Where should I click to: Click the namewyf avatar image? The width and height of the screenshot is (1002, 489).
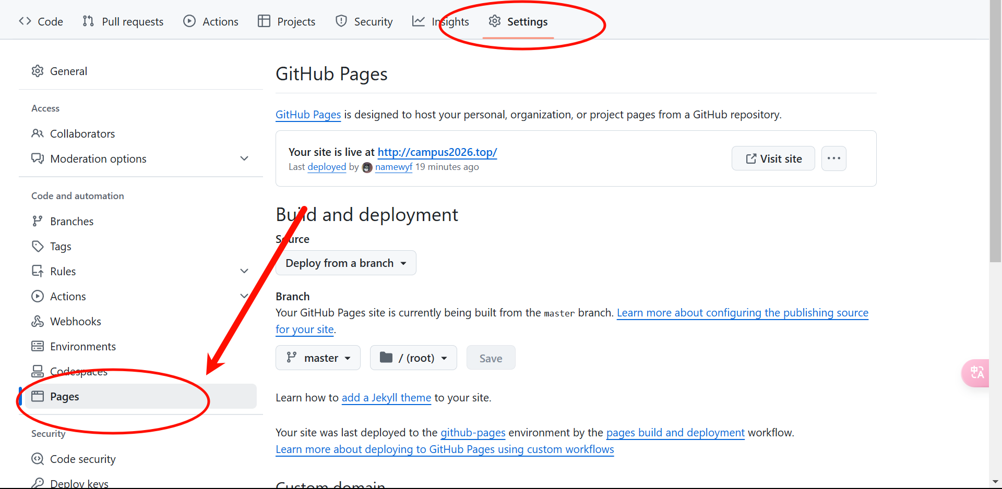[x=367, y=167]
